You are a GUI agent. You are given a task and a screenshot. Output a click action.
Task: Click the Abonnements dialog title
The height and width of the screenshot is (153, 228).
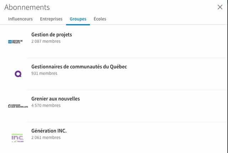click(x=27, y=7)
